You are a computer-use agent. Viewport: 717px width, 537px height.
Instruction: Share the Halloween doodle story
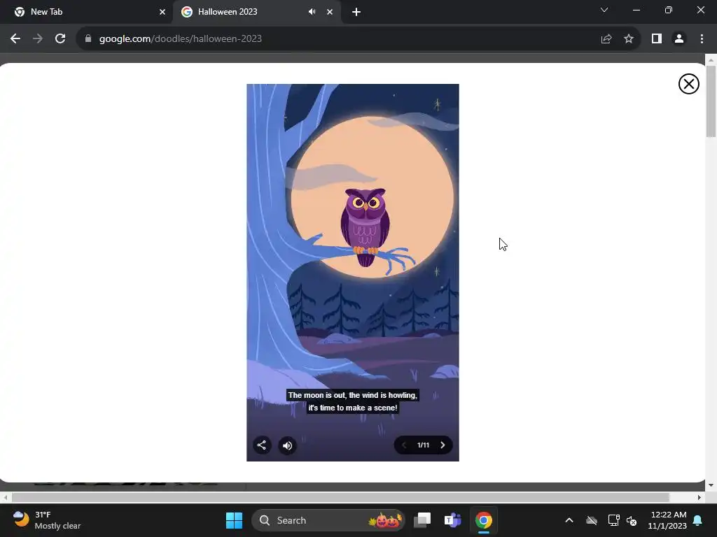[262, 445]
